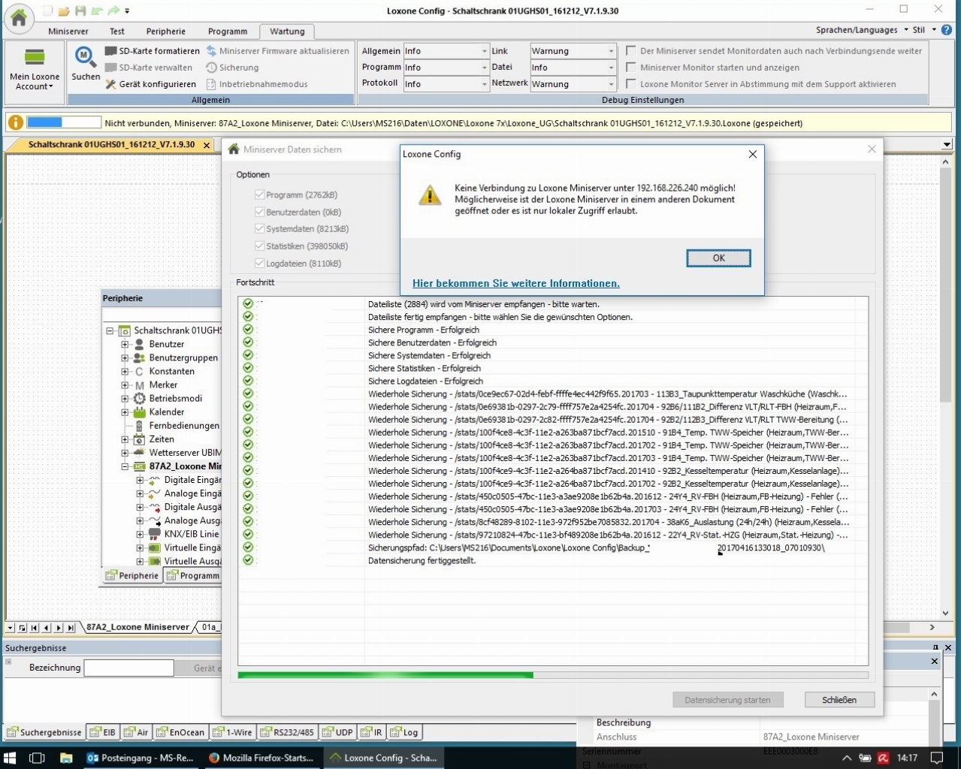Click the open folder icon in quick access bar
The width and height of the screenshot is (961, 769).
click(64, 11)
